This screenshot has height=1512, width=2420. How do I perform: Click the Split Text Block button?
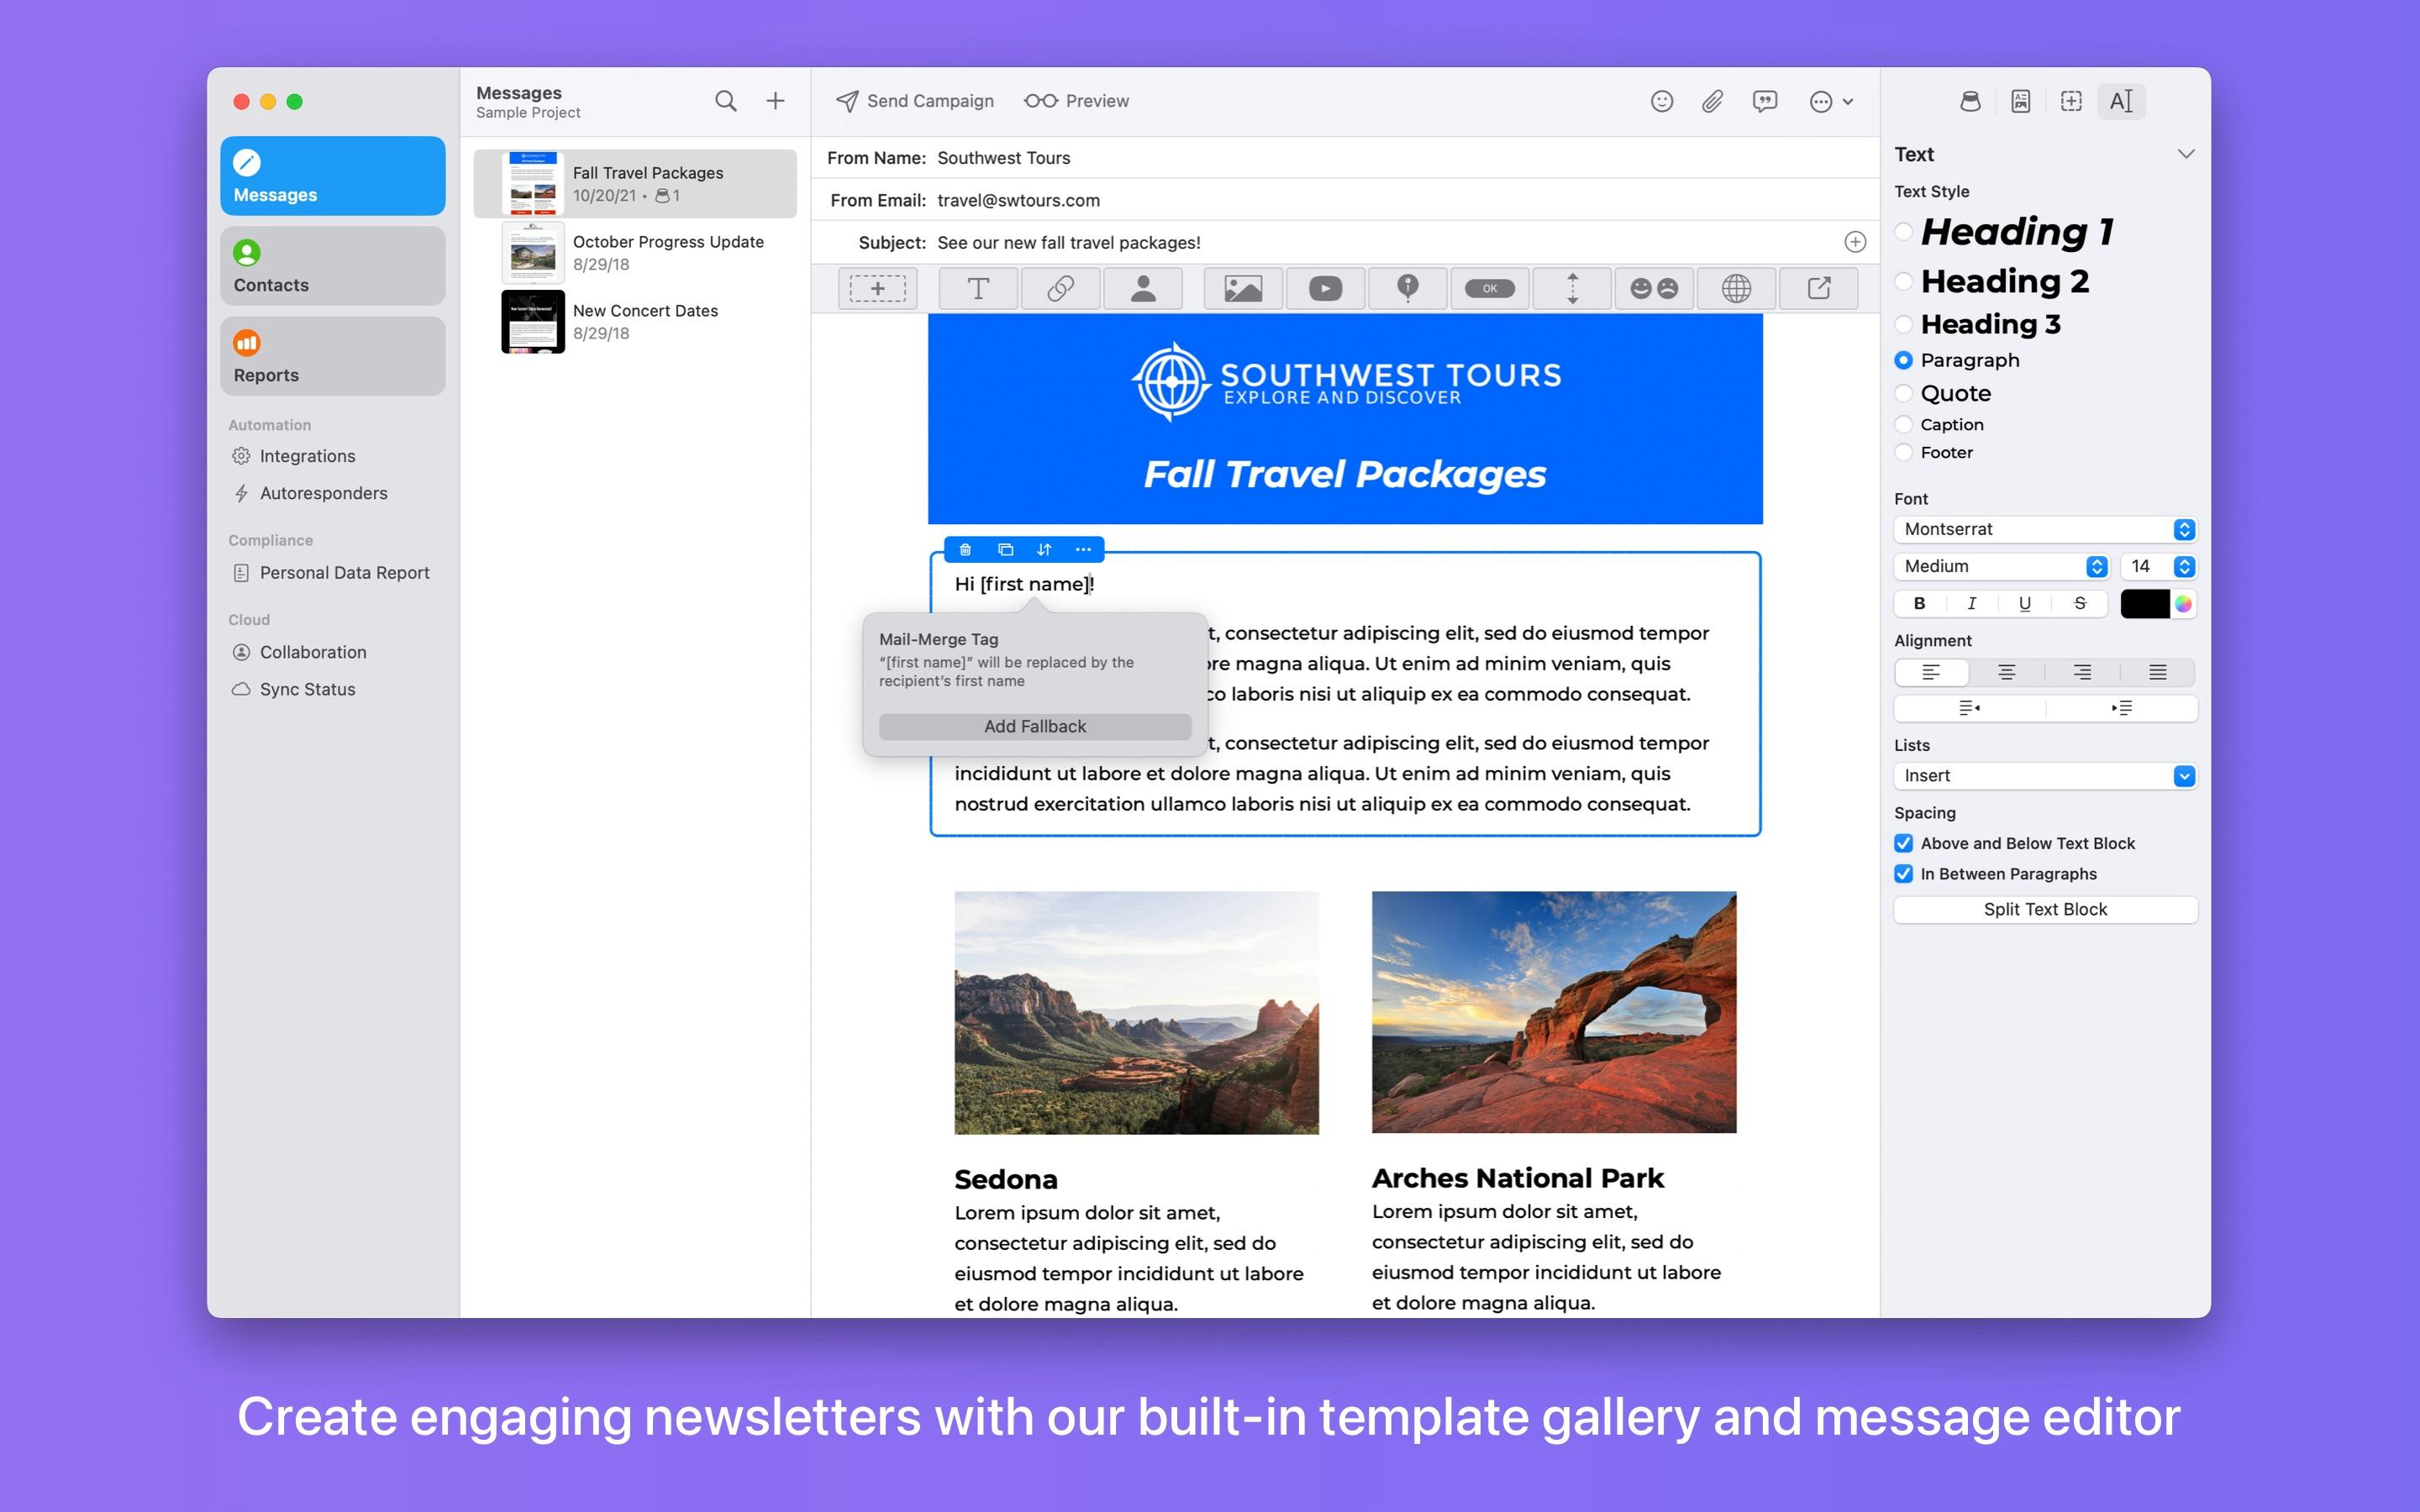coord(2044,909)
